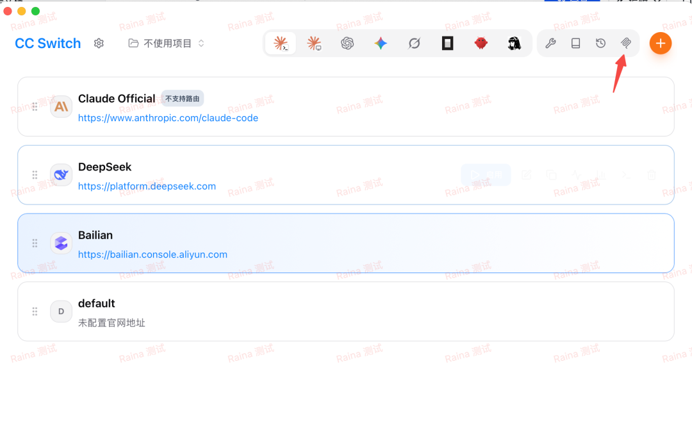This screenshot has height=425, width=692.
Task: Duplicate DeepSeek with the copy icon
Action: click(x=551, y=175)
